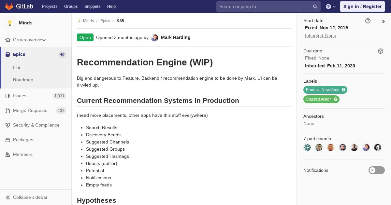
Task: Open Packages in sidebar
Action: (x=23, y=140)
